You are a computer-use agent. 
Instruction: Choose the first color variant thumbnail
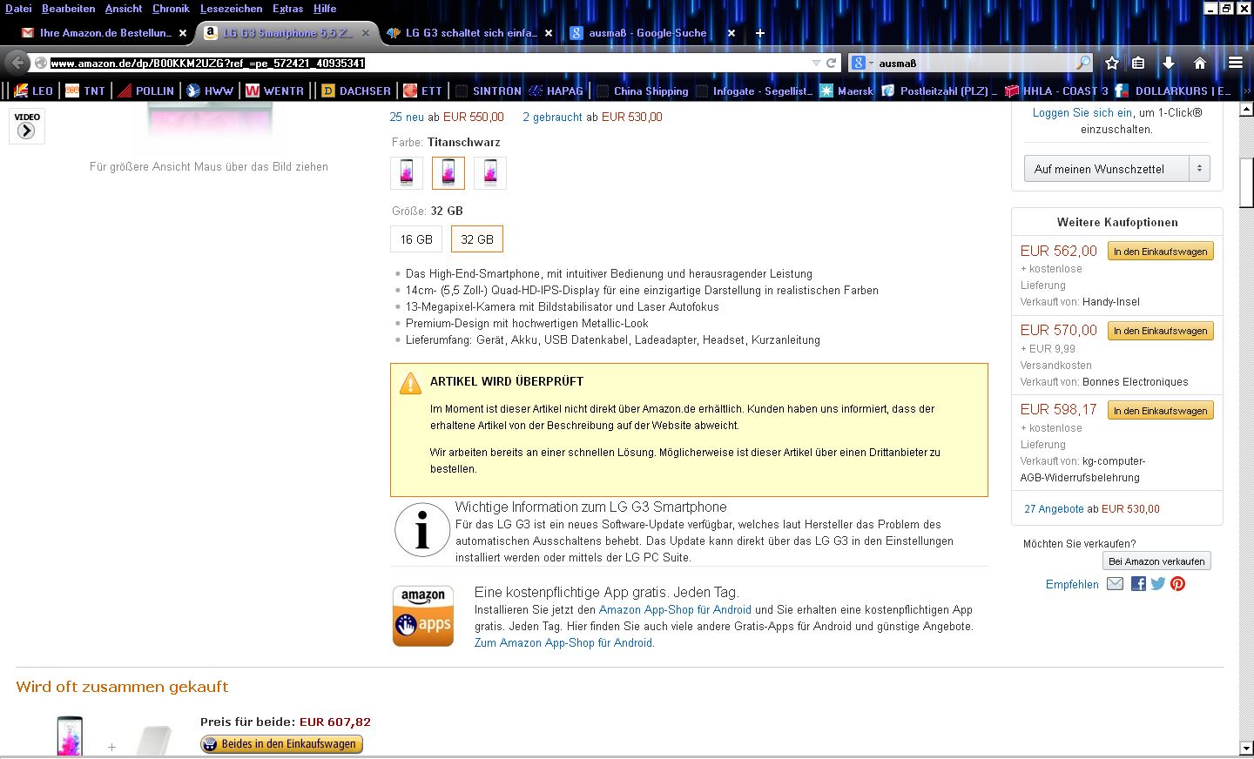407,173
